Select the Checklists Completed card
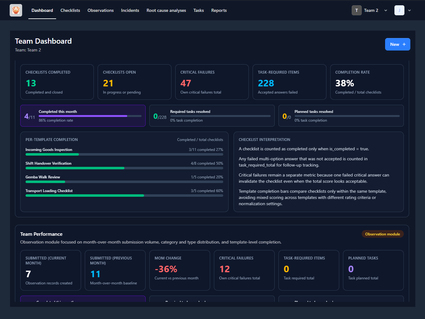The width and height of the screenshot is (425, 319). [57, 82]
